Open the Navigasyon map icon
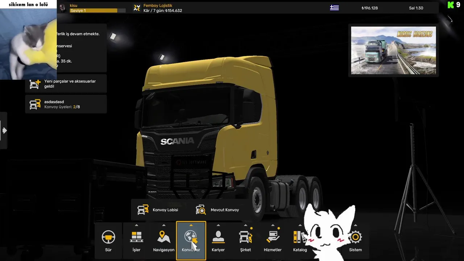This screenshot has height=261, width=464. [x=164, y=237]
